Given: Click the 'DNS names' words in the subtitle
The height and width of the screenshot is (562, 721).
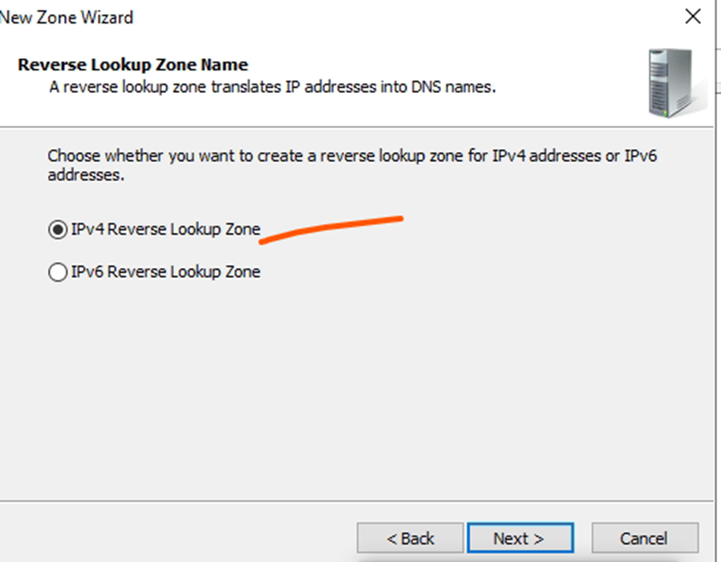Looking at the screenshot, I should click(x=452, y=86).
